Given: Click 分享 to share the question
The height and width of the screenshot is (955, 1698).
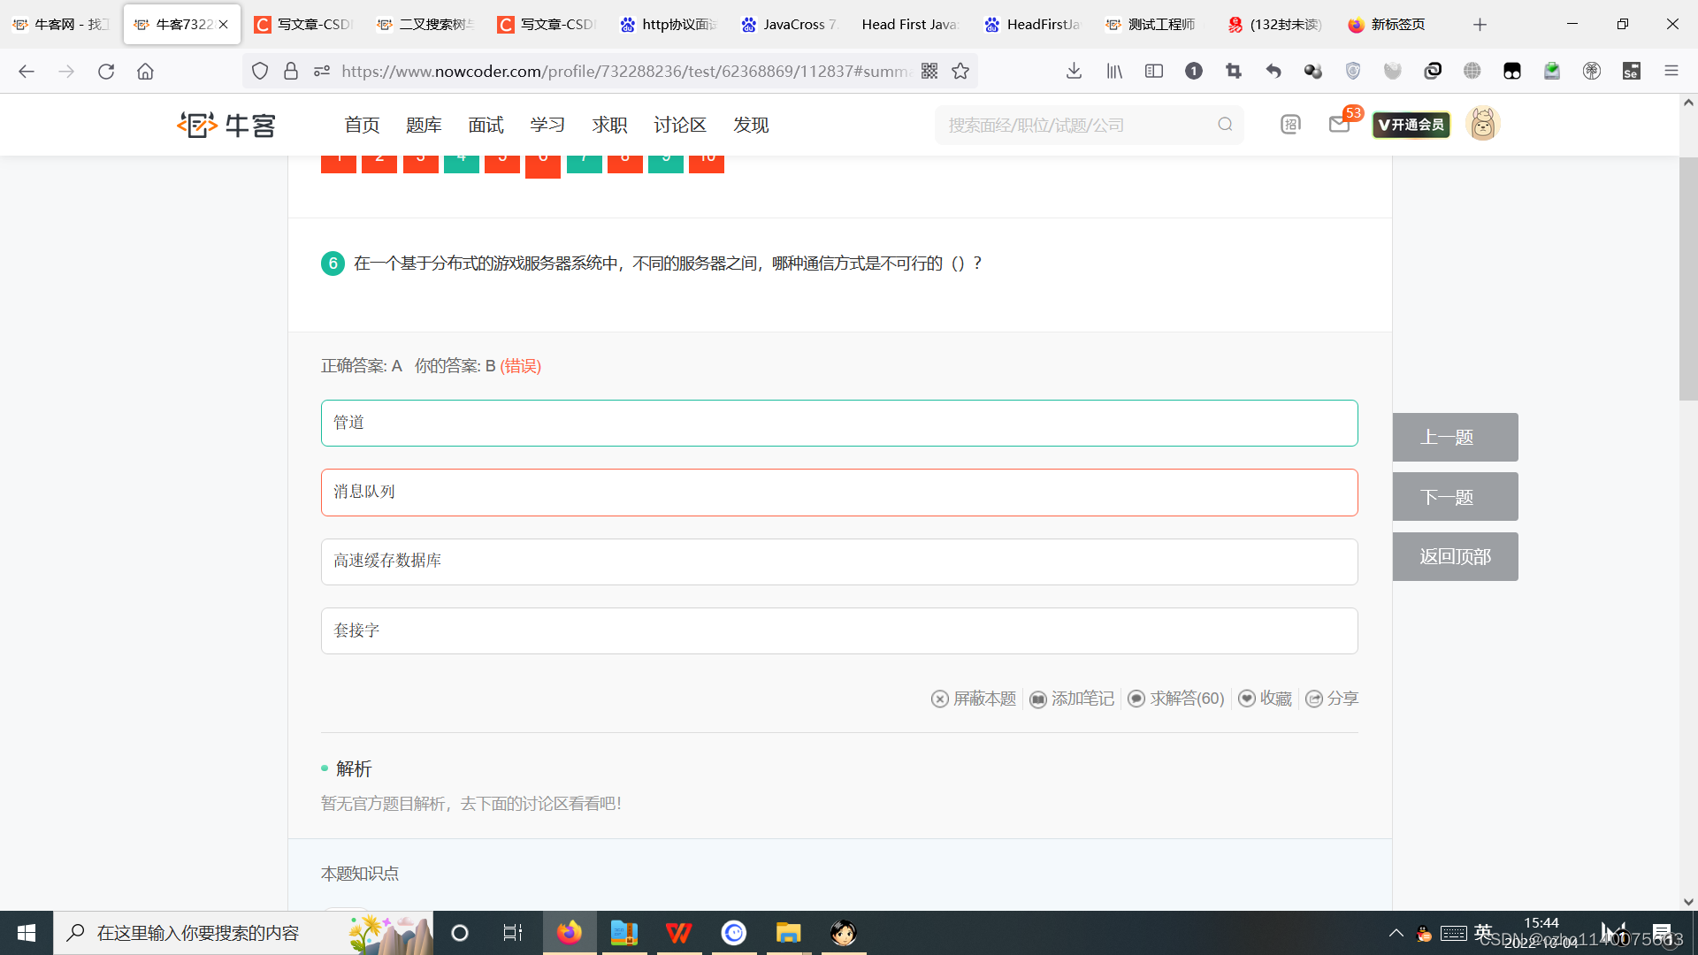Looking at the screenshot, I should click(1332, 699).
